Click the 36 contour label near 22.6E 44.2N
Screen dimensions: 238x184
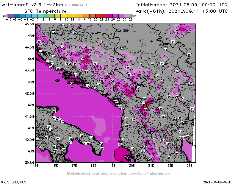(x=189, y=55)
